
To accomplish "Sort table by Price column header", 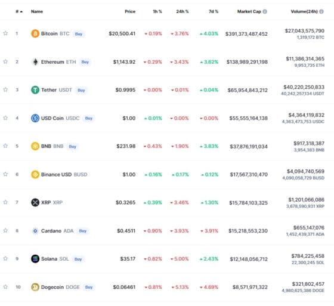I will [x=130, y=11].
